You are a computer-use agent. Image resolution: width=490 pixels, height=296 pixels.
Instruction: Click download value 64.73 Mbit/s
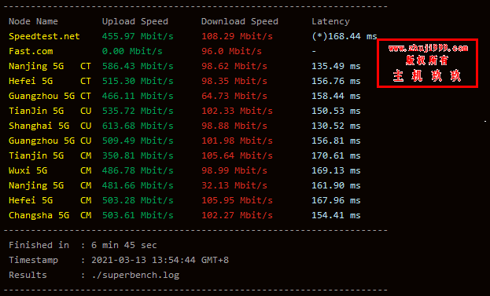coord(234,96)
